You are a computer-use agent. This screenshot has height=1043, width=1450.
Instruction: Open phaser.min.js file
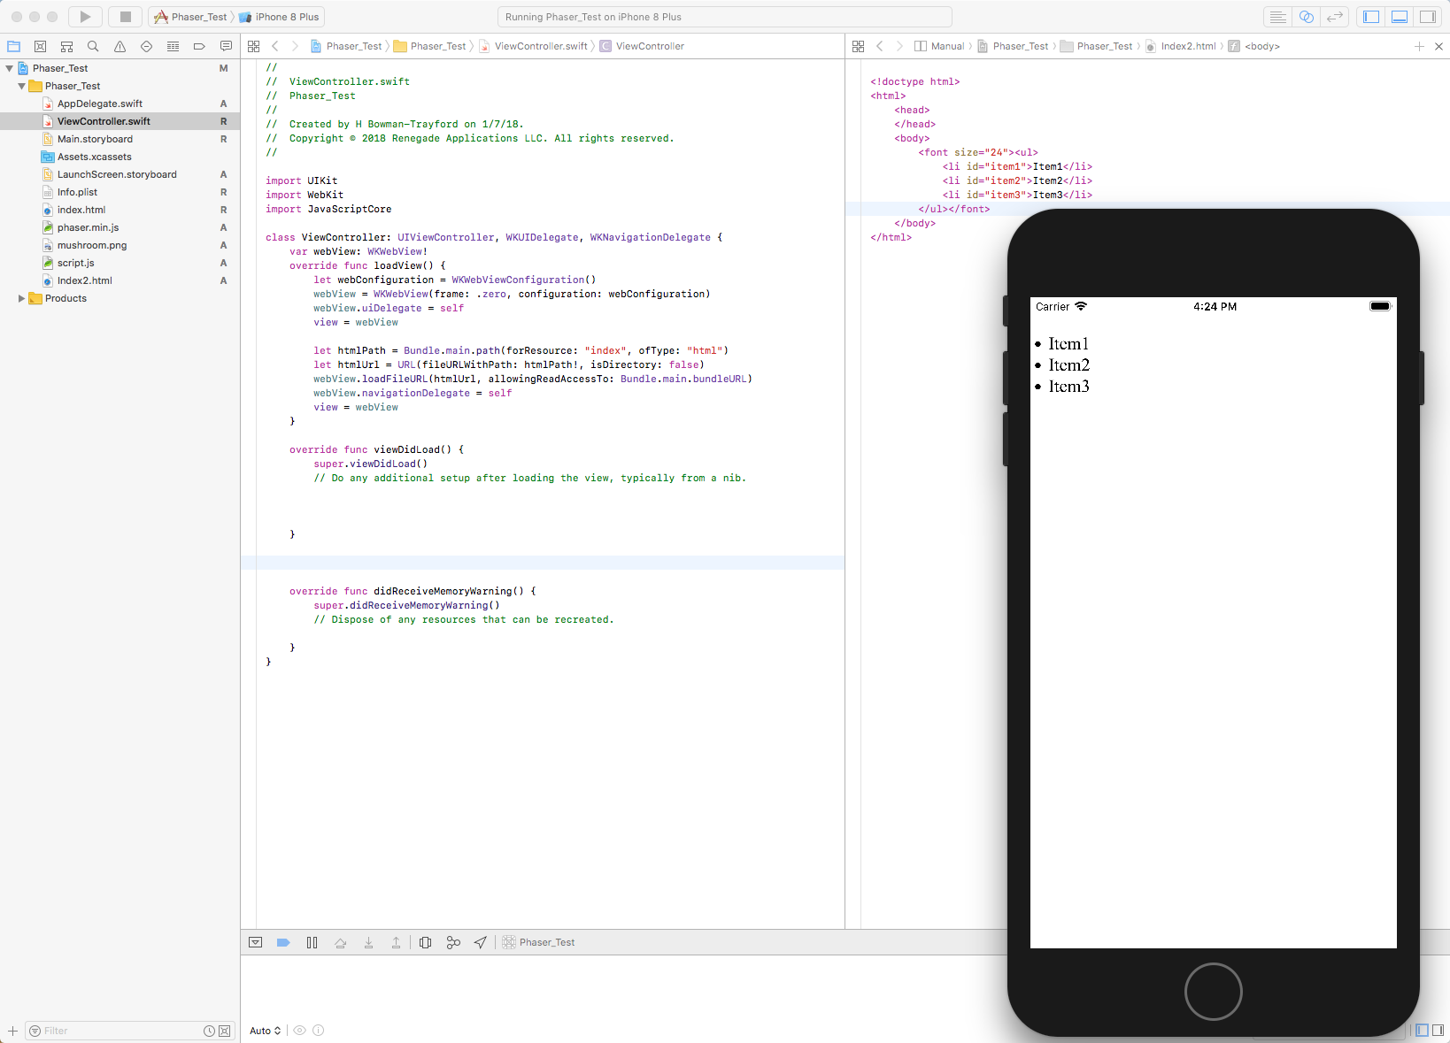pos(88,227)
